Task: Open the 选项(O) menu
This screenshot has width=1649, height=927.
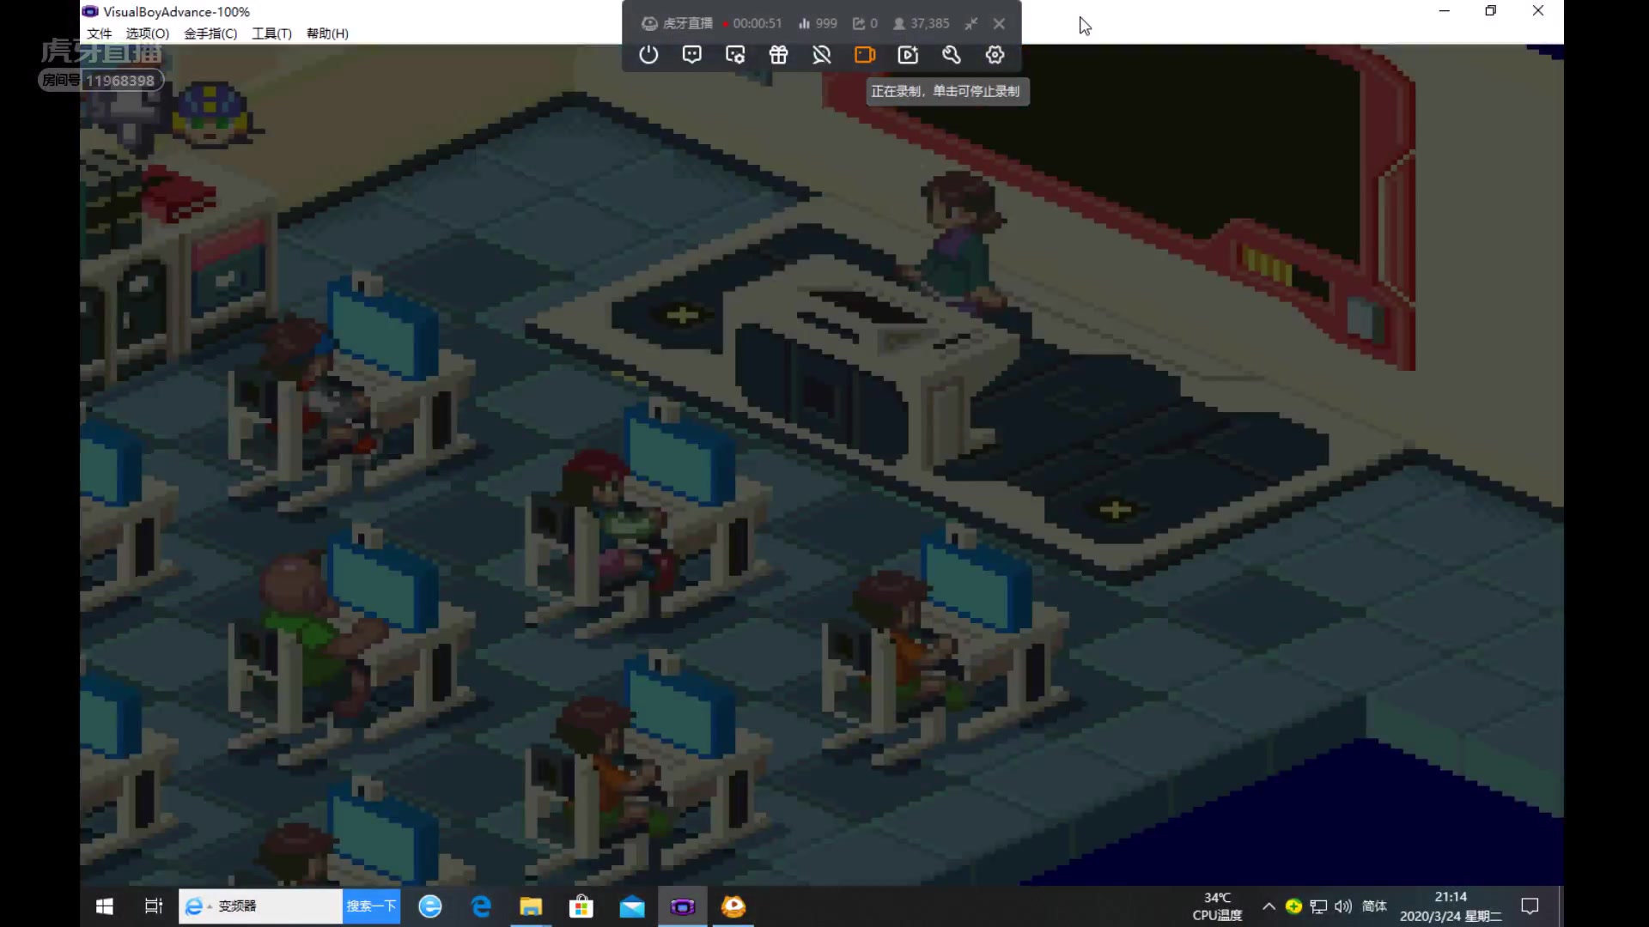Action: pos(148,33)
